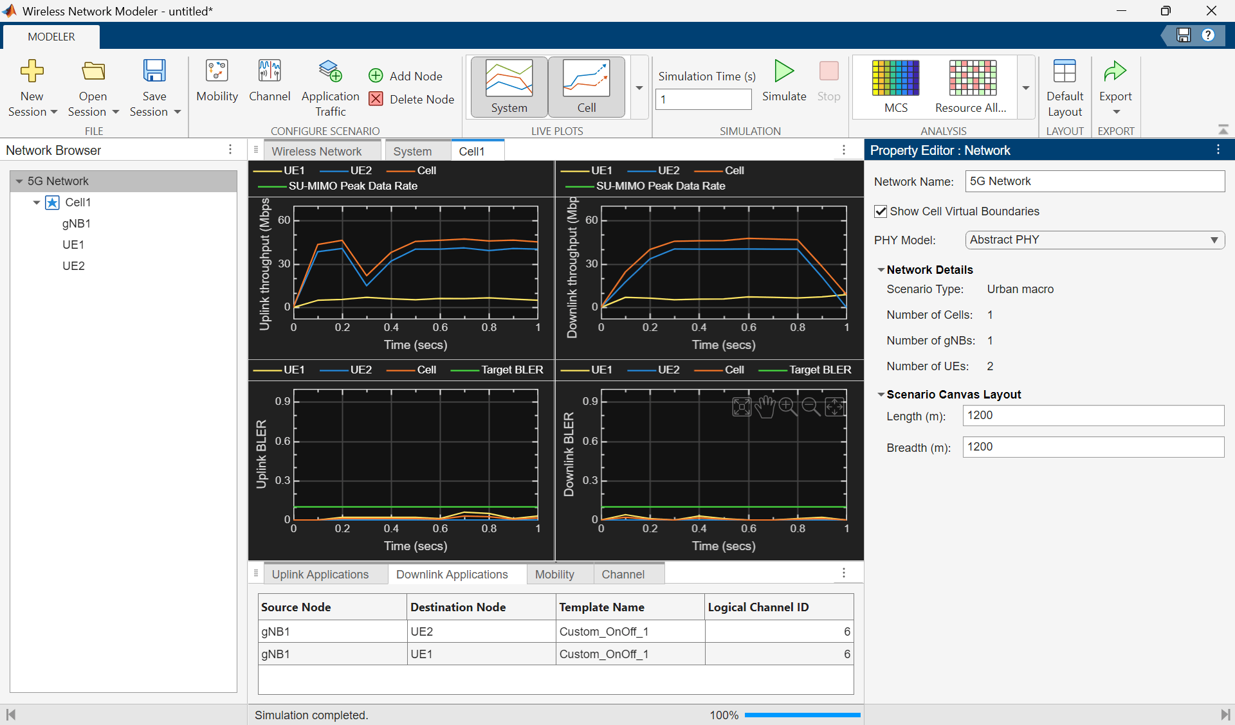
Task: Click the Simulation Time input field
Action: [703, 99]
